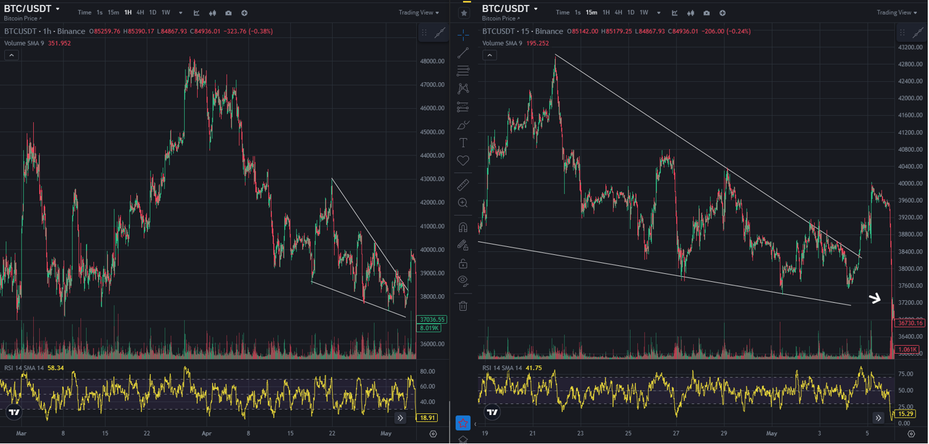This screenshot has height=444, width=929.
Task: Toggle lock all drawing tools
Action: coord(463,263)
